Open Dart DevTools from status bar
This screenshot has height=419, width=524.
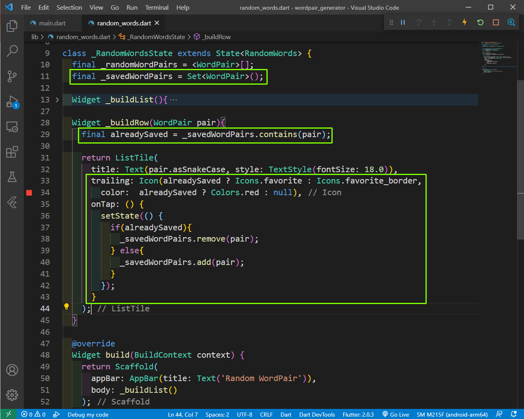[317, 414]
